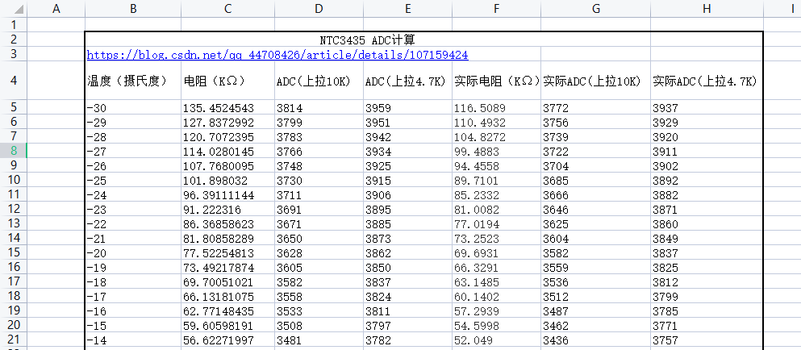The width and height of the screenshot is (801, 350).
Task: Select cell with value '85.2332'
Action: click(497, 194)
